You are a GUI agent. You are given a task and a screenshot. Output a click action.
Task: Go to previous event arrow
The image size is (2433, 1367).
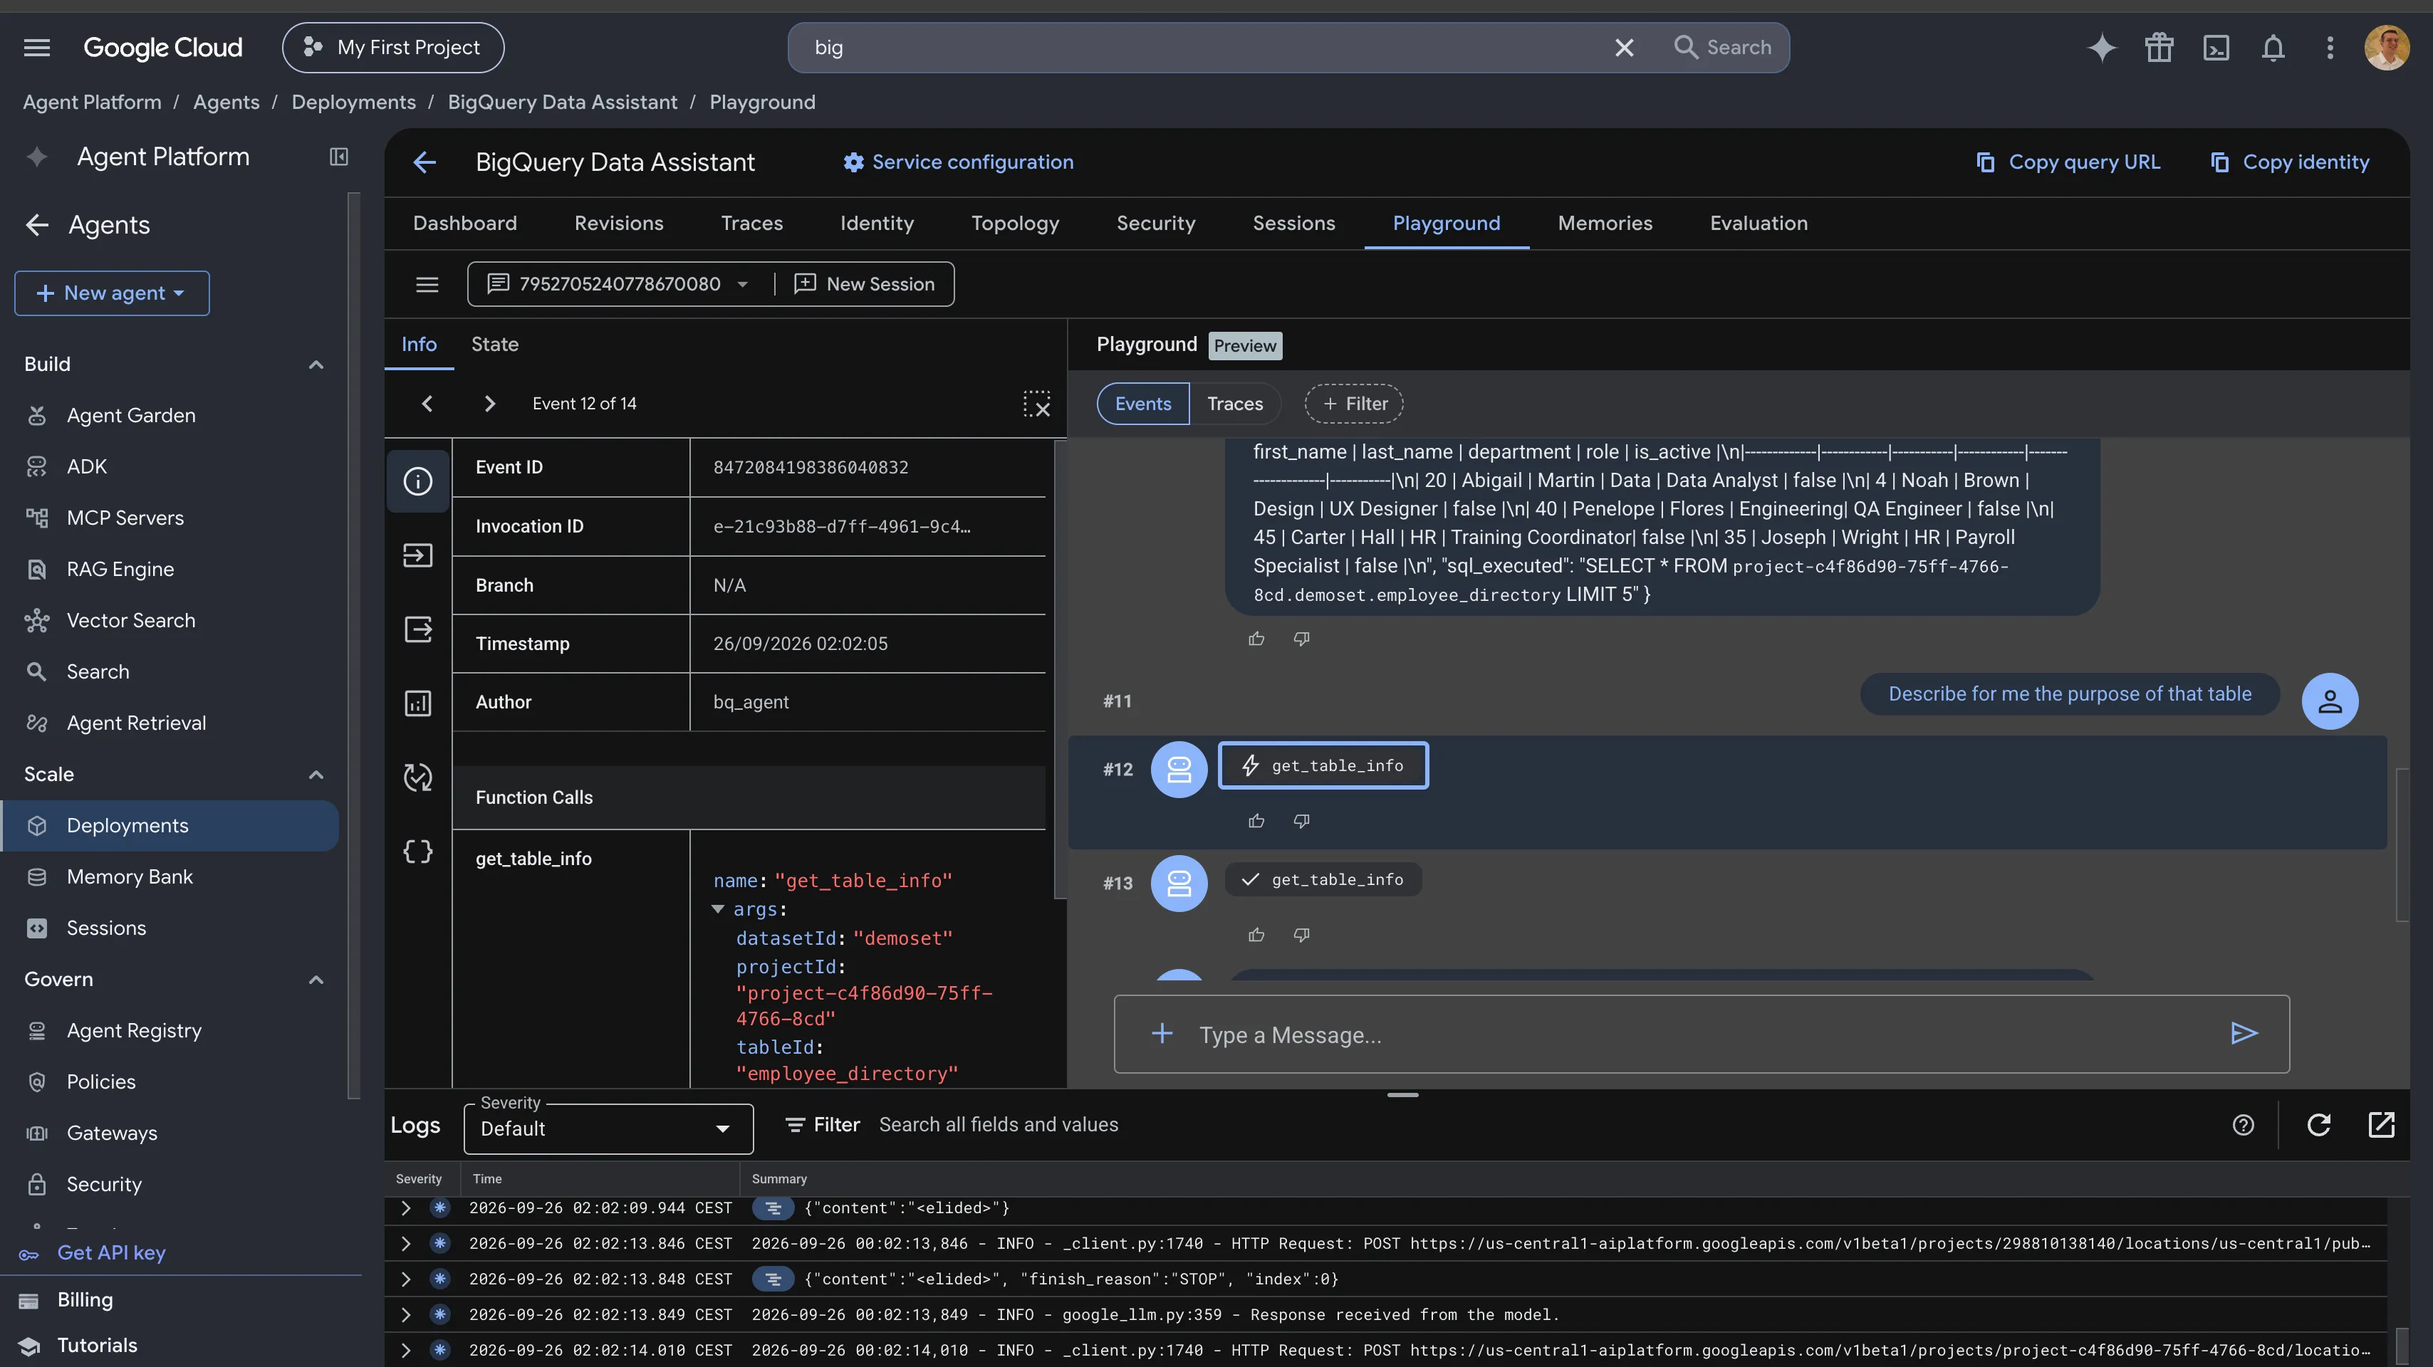tap(427, 404)
